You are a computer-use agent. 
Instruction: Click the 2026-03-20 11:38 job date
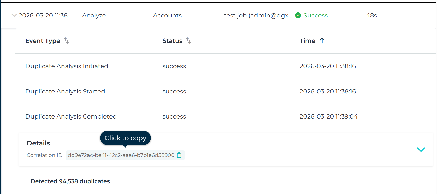point(43,15)
